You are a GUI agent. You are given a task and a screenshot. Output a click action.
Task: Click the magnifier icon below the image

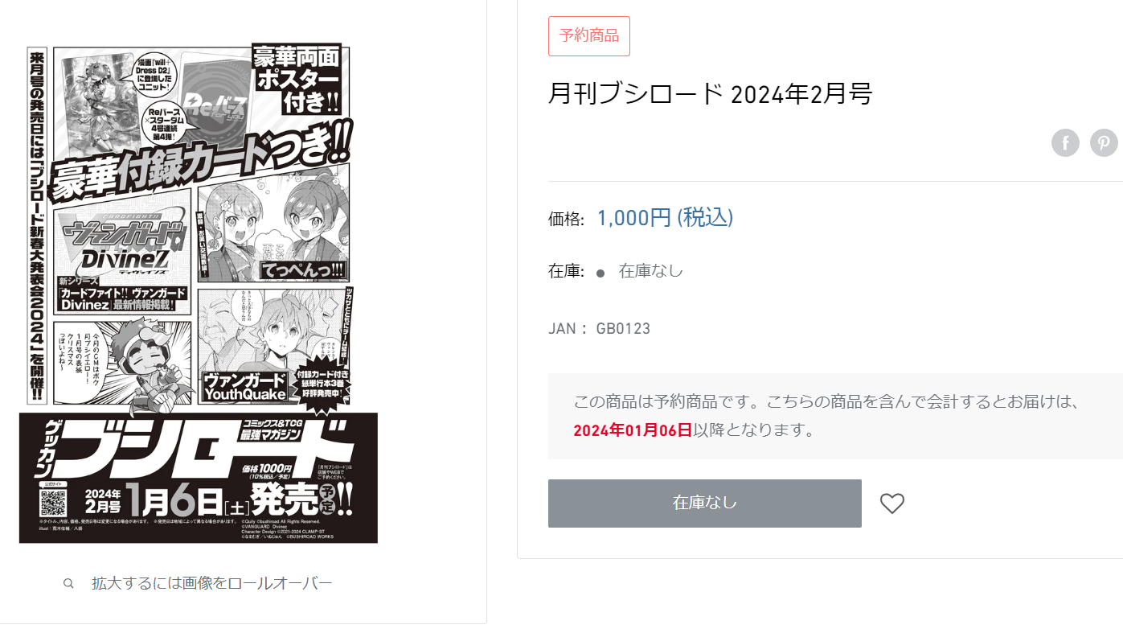68,583
